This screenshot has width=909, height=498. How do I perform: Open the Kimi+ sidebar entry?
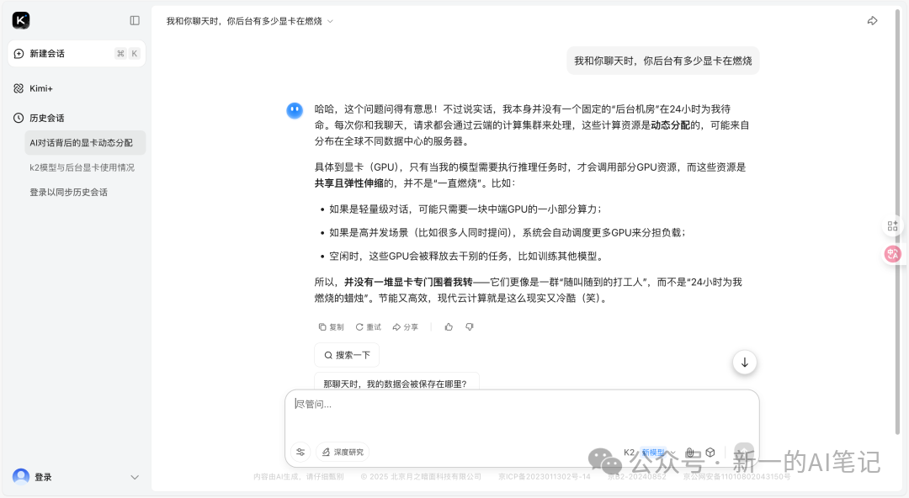tap(40, 88)
